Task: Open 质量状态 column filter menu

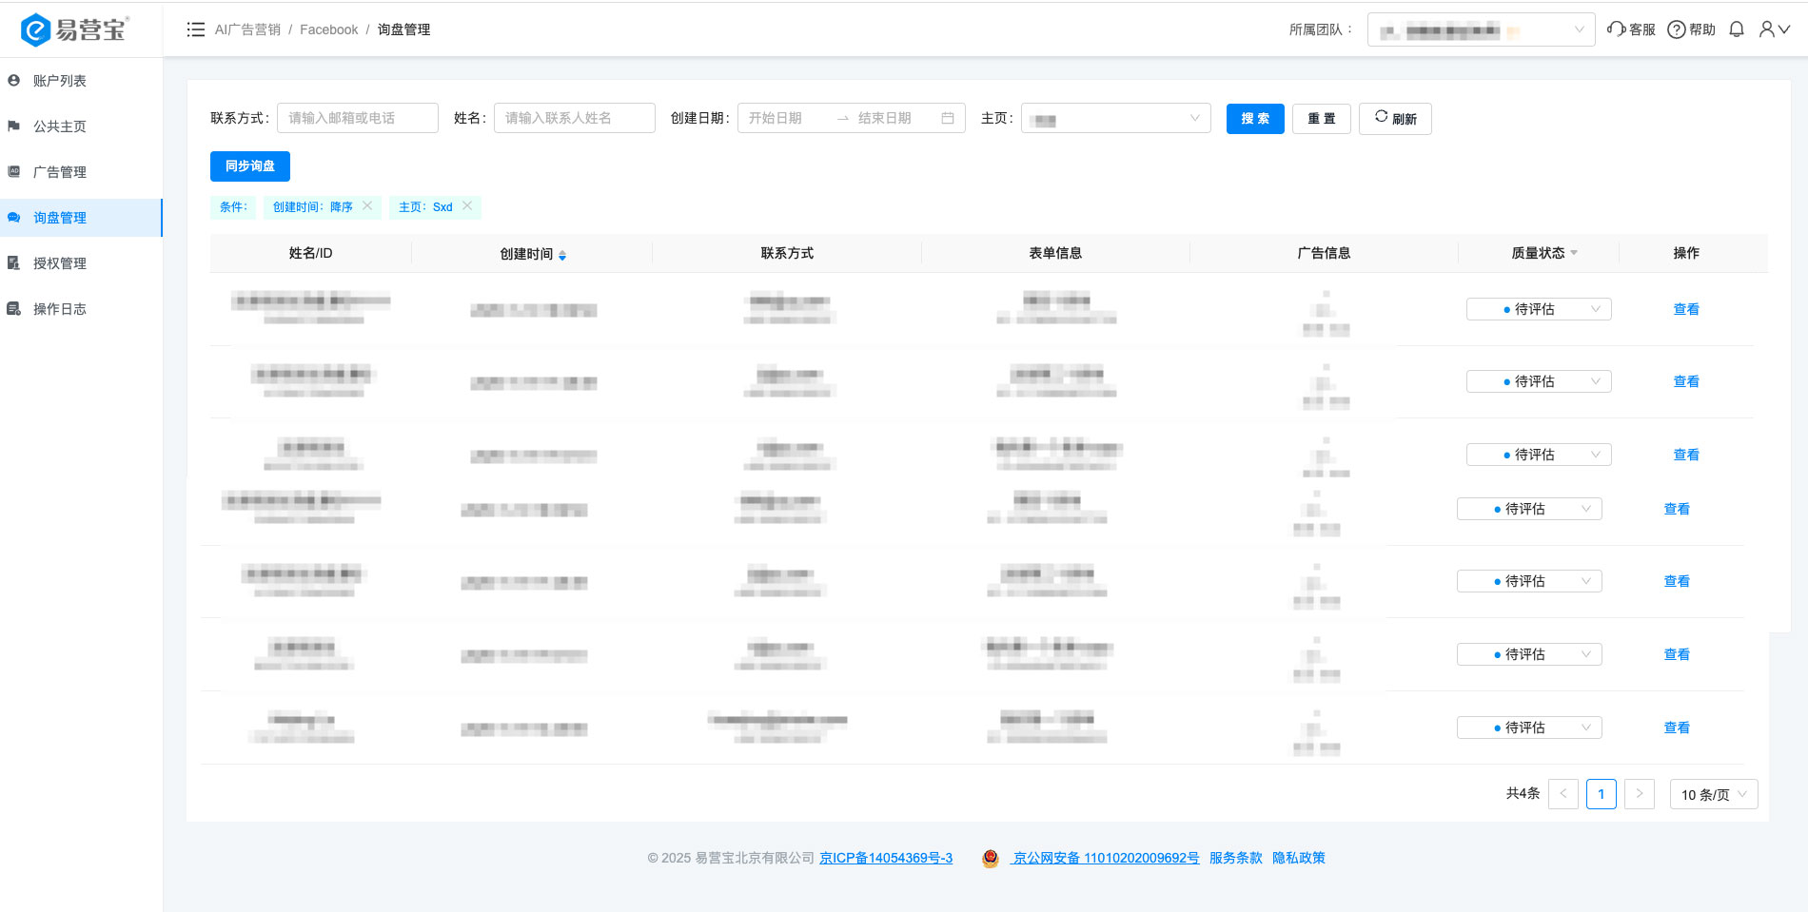Action: pos(1575,253)
